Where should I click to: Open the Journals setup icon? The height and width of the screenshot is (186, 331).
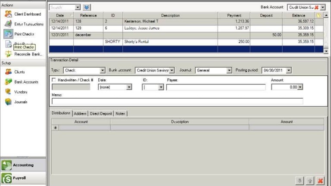tap(8, 102)
